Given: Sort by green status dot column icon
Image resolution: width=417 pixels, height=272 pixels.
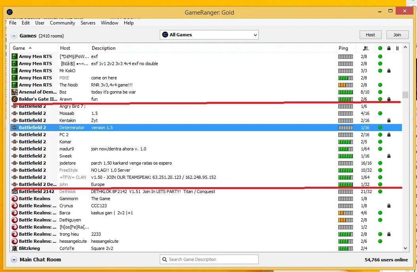Looking at the screenshot, I should pos(380,48).
